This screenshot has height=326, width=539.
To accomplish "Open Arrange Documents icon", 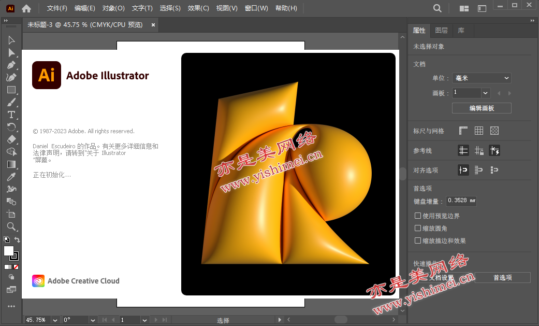I will [464, 9].
